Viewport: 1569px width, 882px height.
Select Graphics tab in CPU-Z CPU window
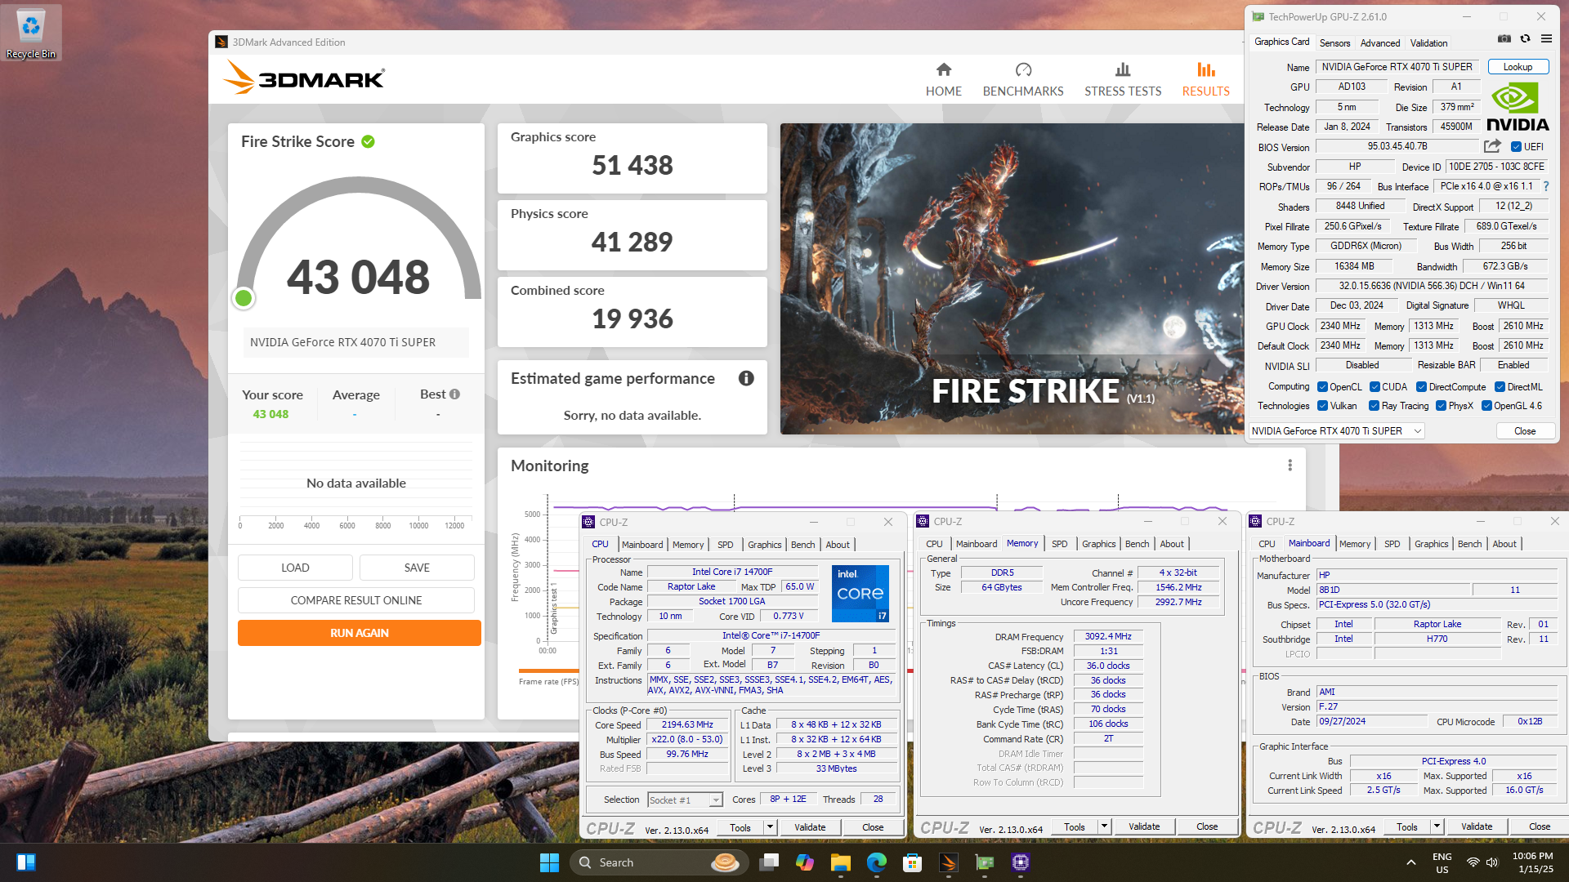764,545
